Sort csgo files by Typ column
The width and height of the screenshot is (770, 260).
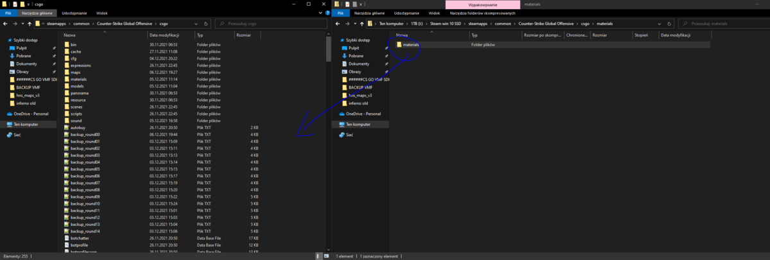click(x=214, y=35)
